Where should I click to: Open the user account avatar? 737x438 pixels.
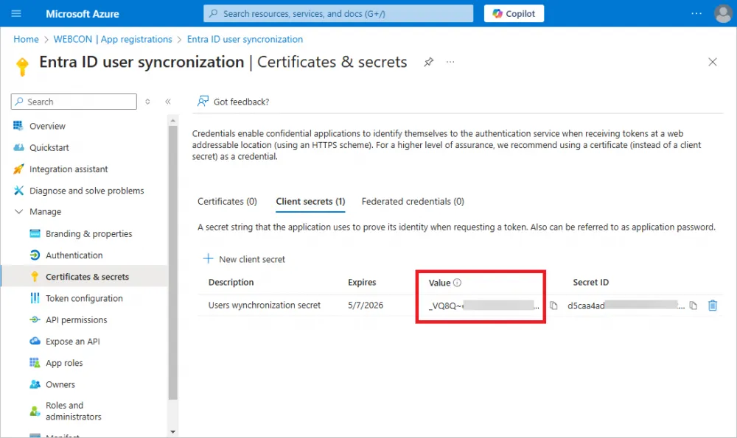[x=723, y=13]
